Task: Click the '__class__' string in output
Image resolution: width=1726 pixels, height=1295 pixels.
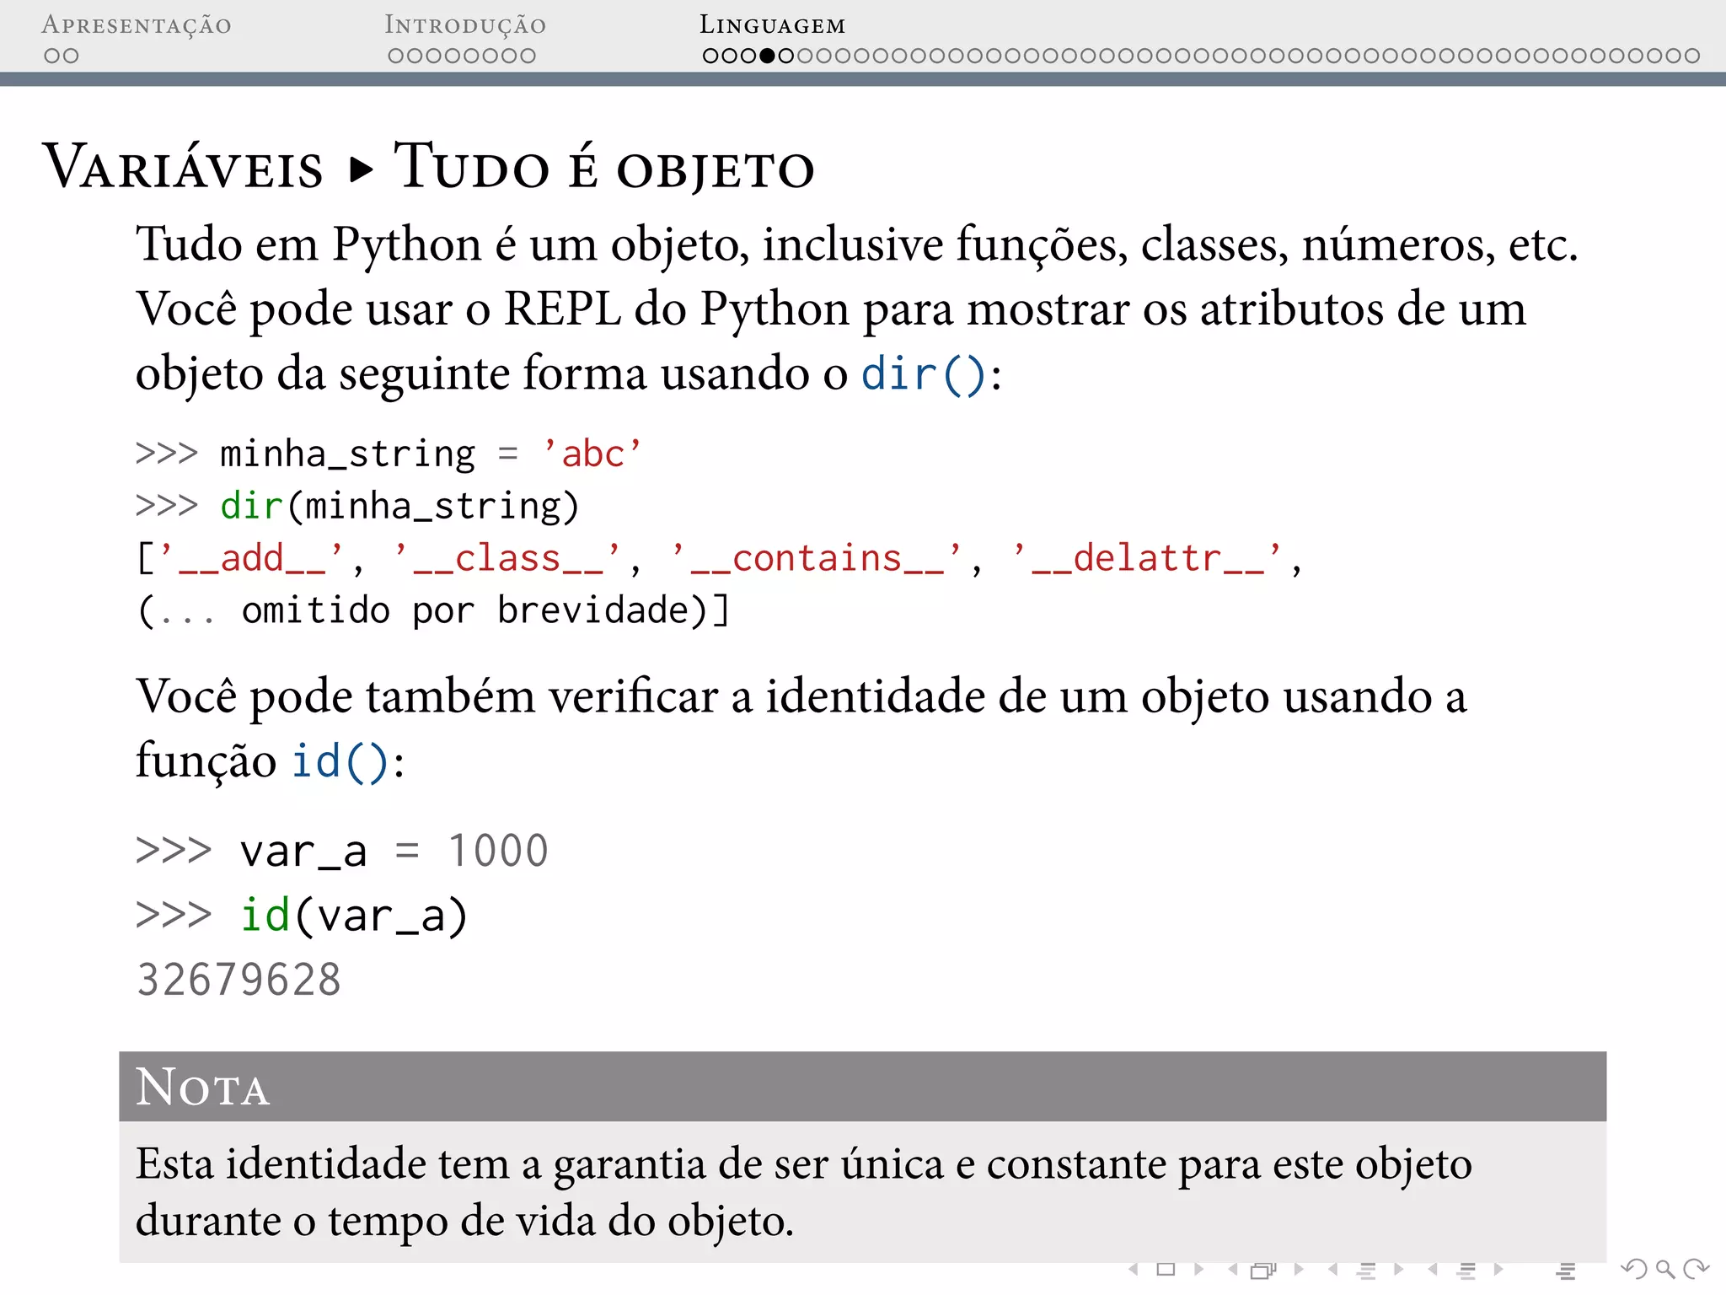Action: (x=508, y=558)
